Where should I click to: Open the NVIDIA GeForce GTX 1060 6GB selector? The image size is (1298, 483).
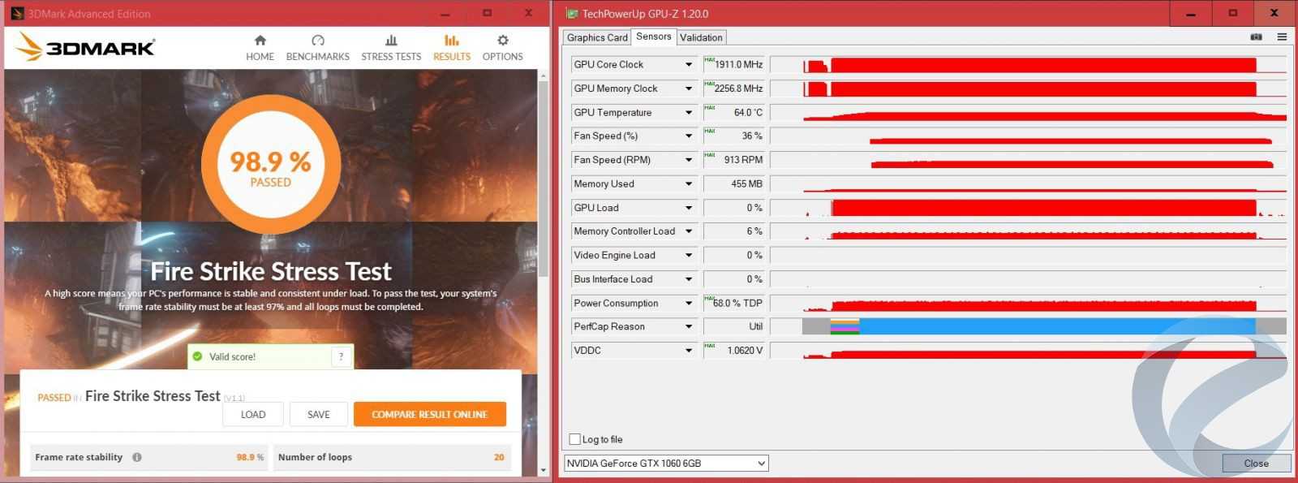click(665, 464)
